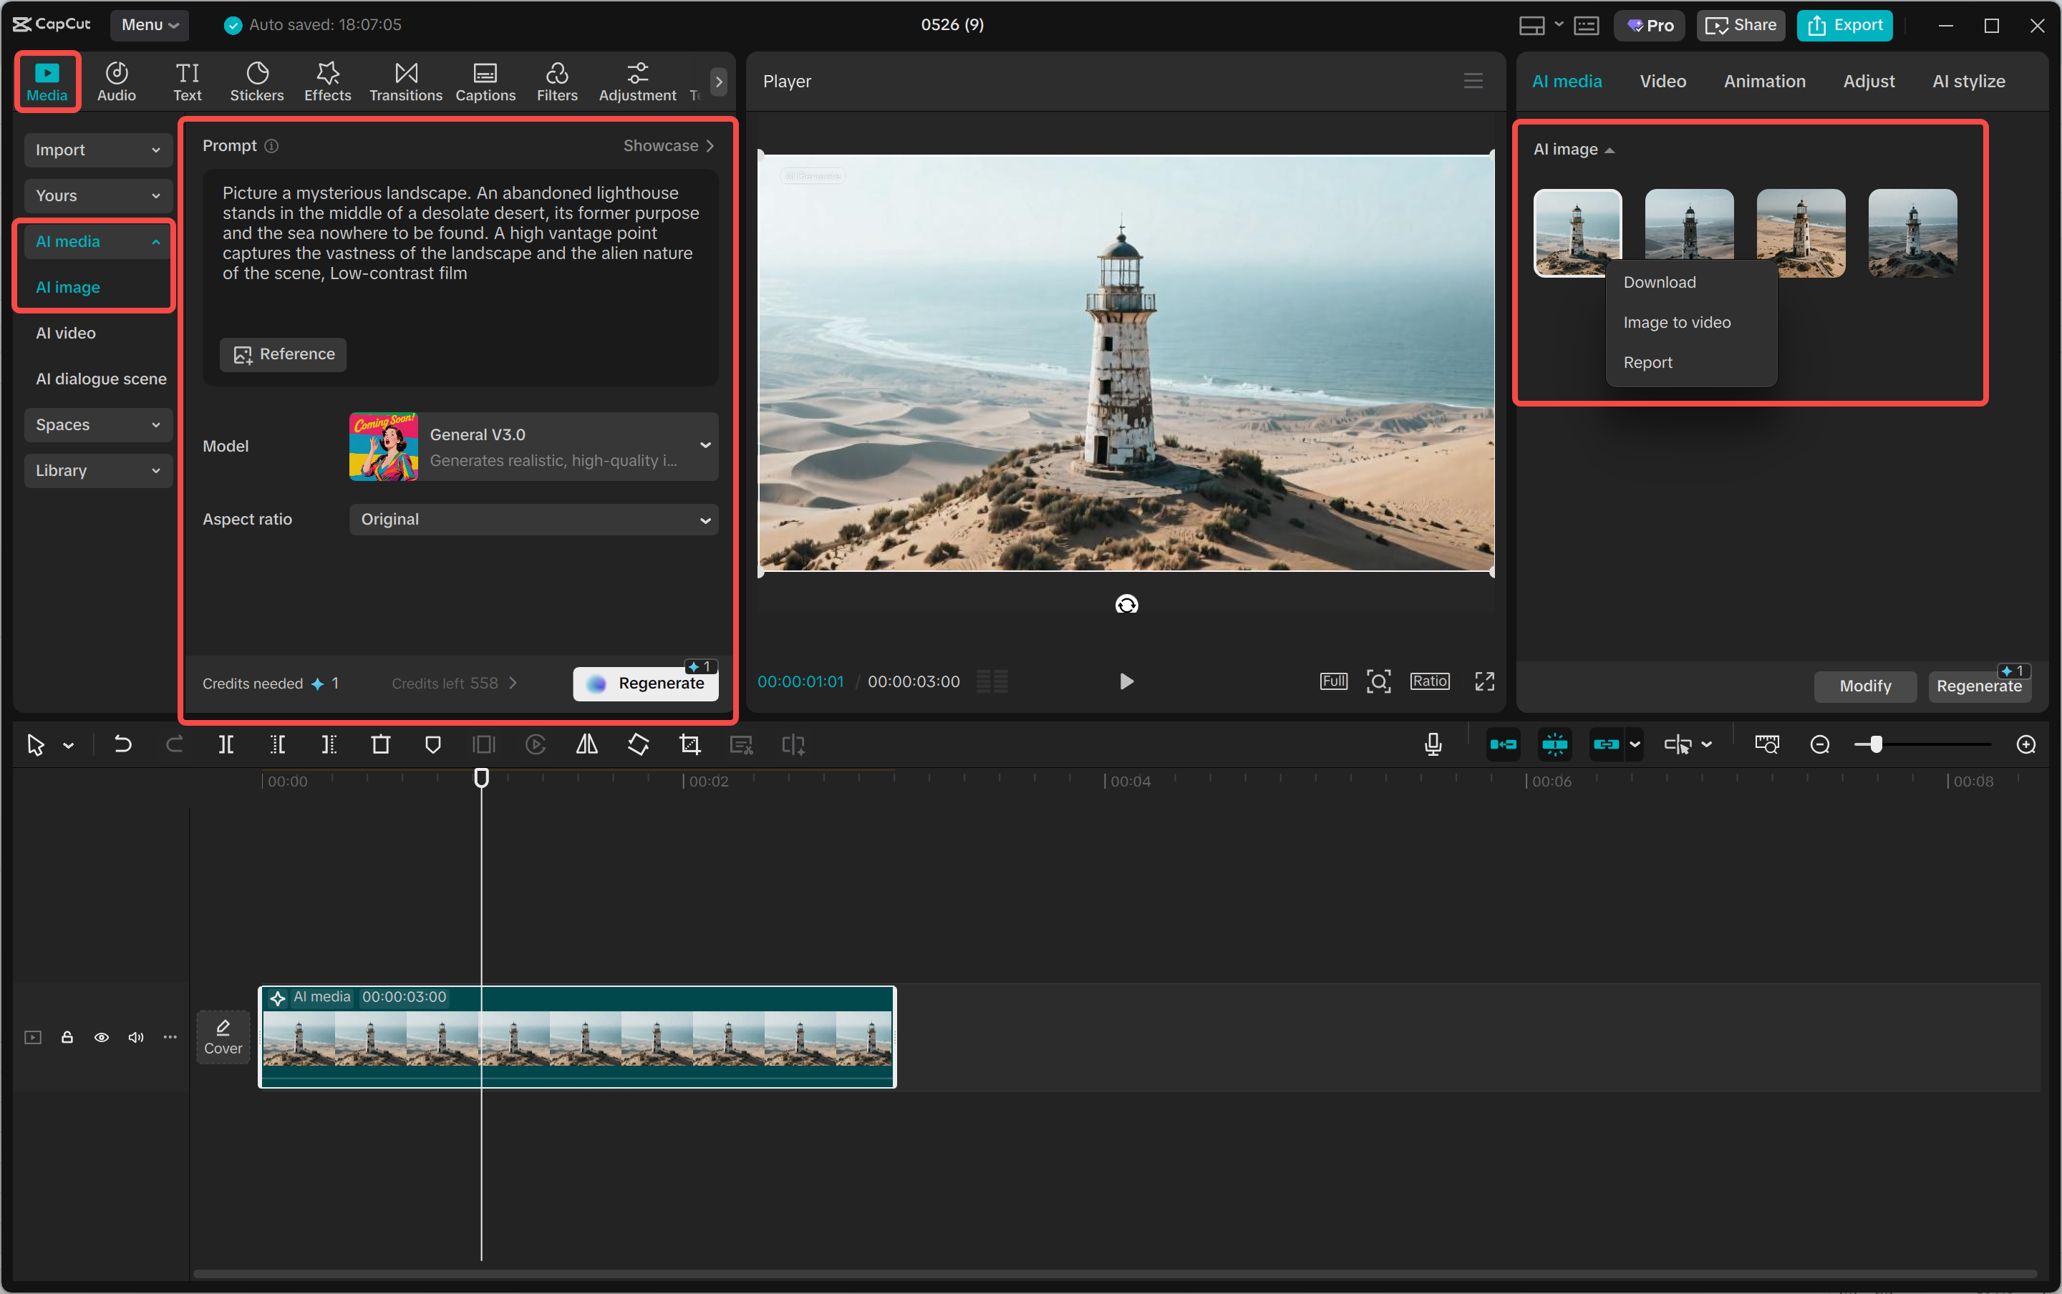Screen dimensions: 2062x1294
Task: Open the Audio panel
Action: click(115, 82)
